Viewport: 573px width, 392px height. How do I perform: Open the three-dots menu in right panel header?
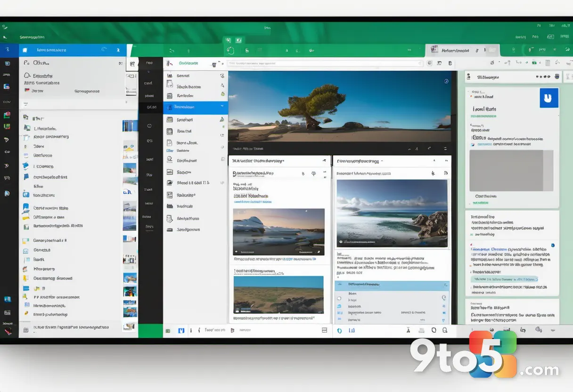[542, 77]
